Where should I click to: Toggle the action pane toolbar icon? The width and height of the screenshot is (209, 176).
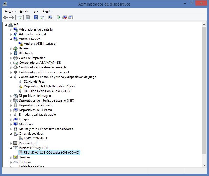42,17
